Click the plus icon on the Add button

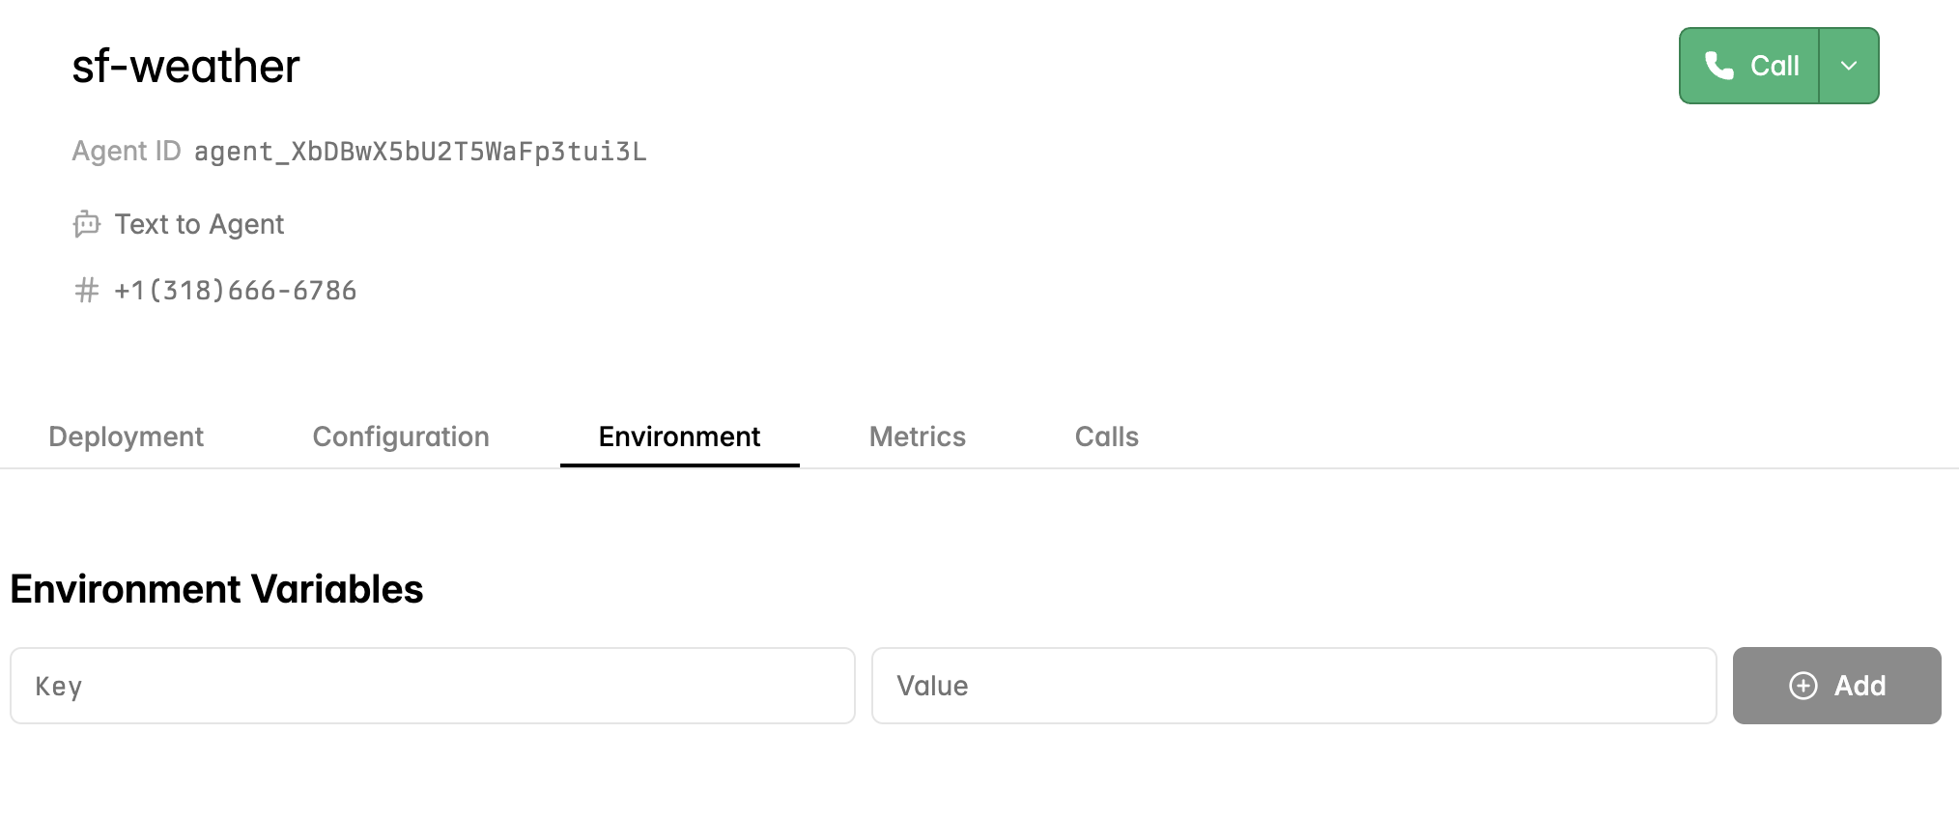coord(1803,686)
